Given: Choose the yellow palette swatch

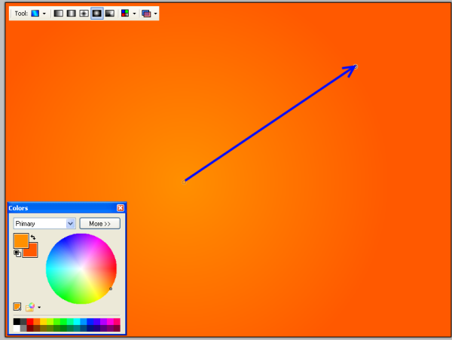Looking at the screenshot, I should coord(43,322).
